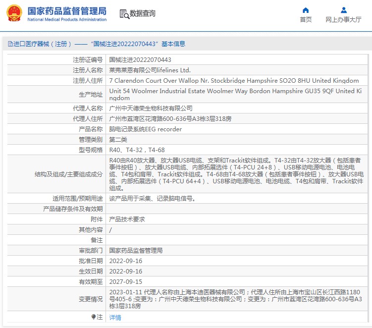The image size is (372, 328).
Task: Click the national emblem logo
Action: (x=14, y=13)
